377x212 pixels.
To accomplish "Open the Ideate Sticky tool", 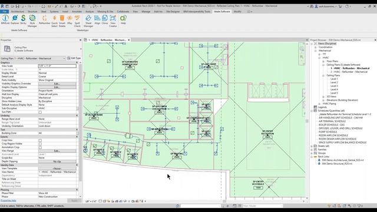I will point(23,19).
